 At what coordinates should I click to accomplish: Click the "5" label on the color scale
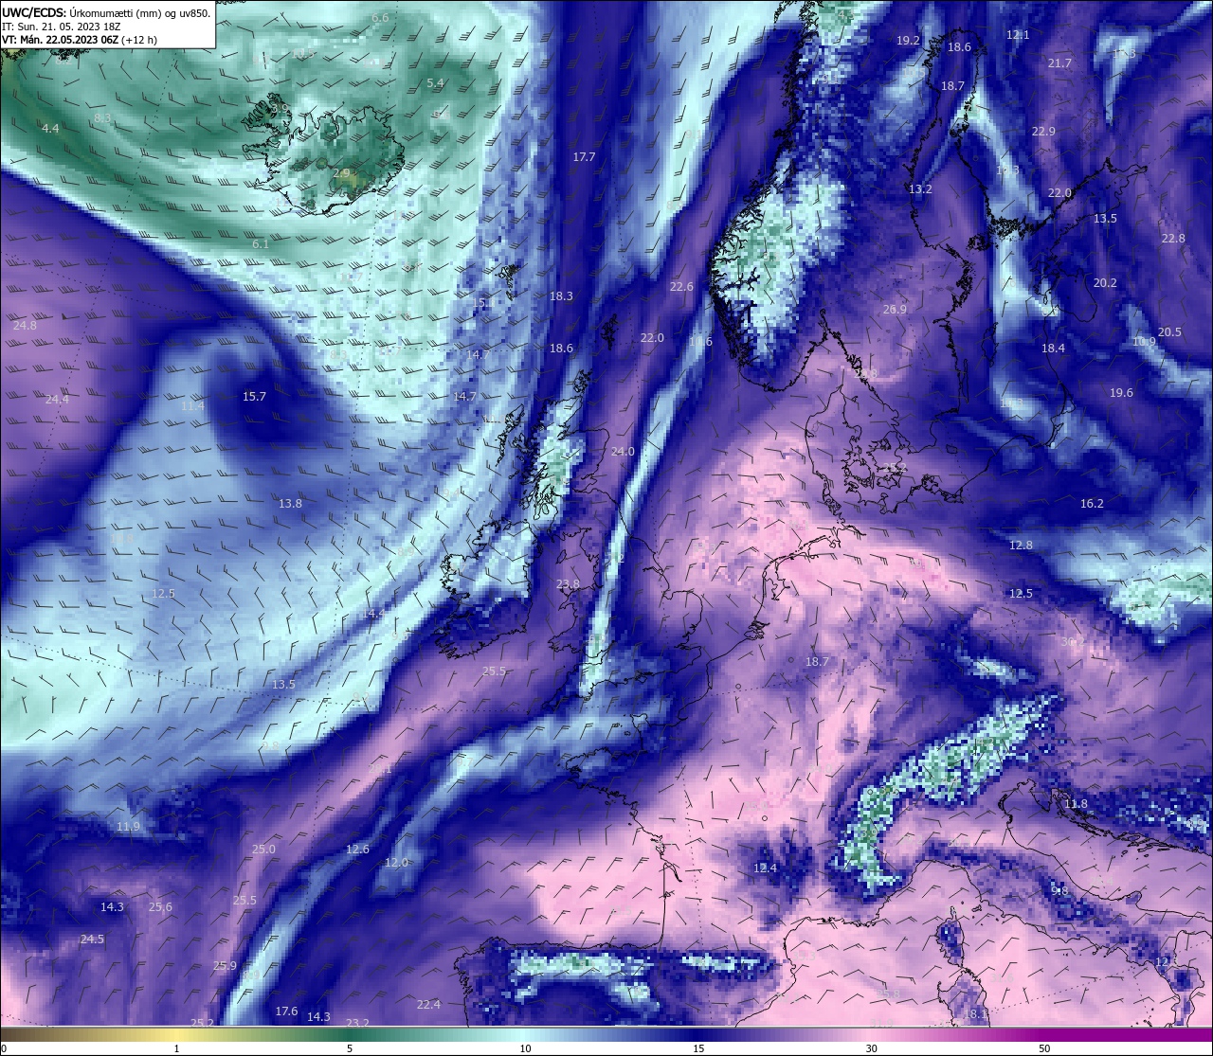click(350, 1048)
